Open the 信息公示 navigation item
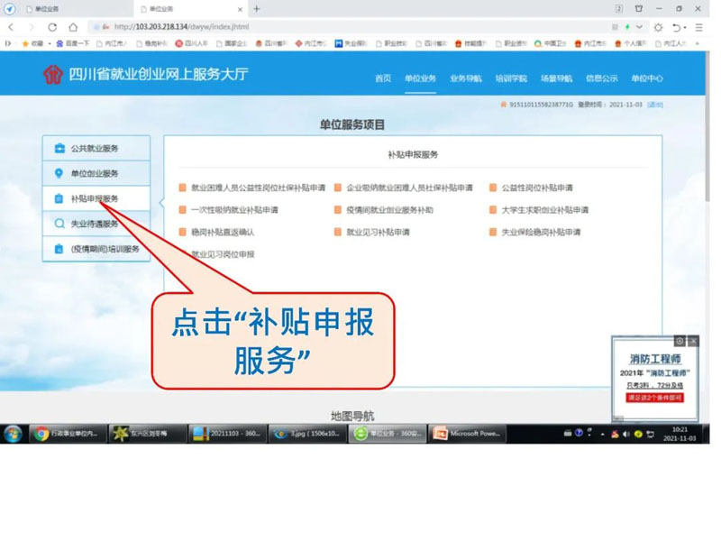The height and width of the screenshot is (541, 721). click(601, 78)
